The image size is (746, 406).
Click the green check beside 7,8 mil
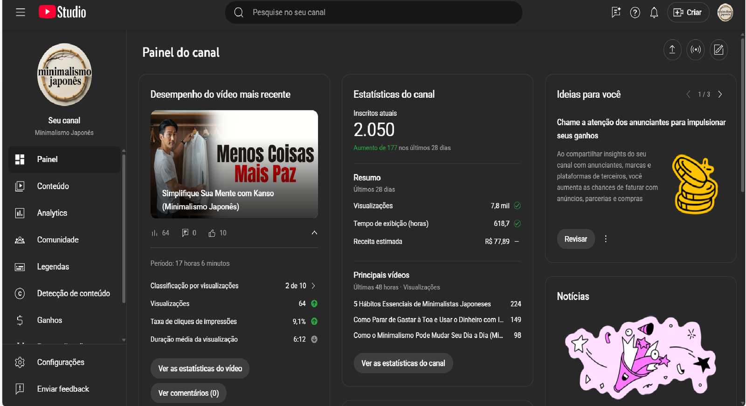coord(517,206)
